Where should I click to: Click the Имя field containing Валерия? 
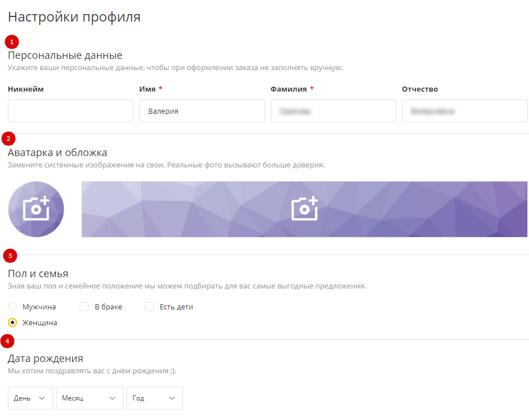pyautogui.click(x=202, y=111)
